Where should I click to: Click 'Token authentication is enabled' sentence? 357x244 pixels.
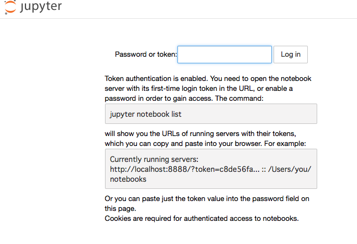point(160,79)
